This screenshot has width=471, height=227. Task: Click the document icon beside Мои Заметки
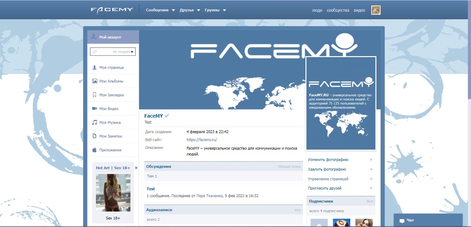pos(95,136)
